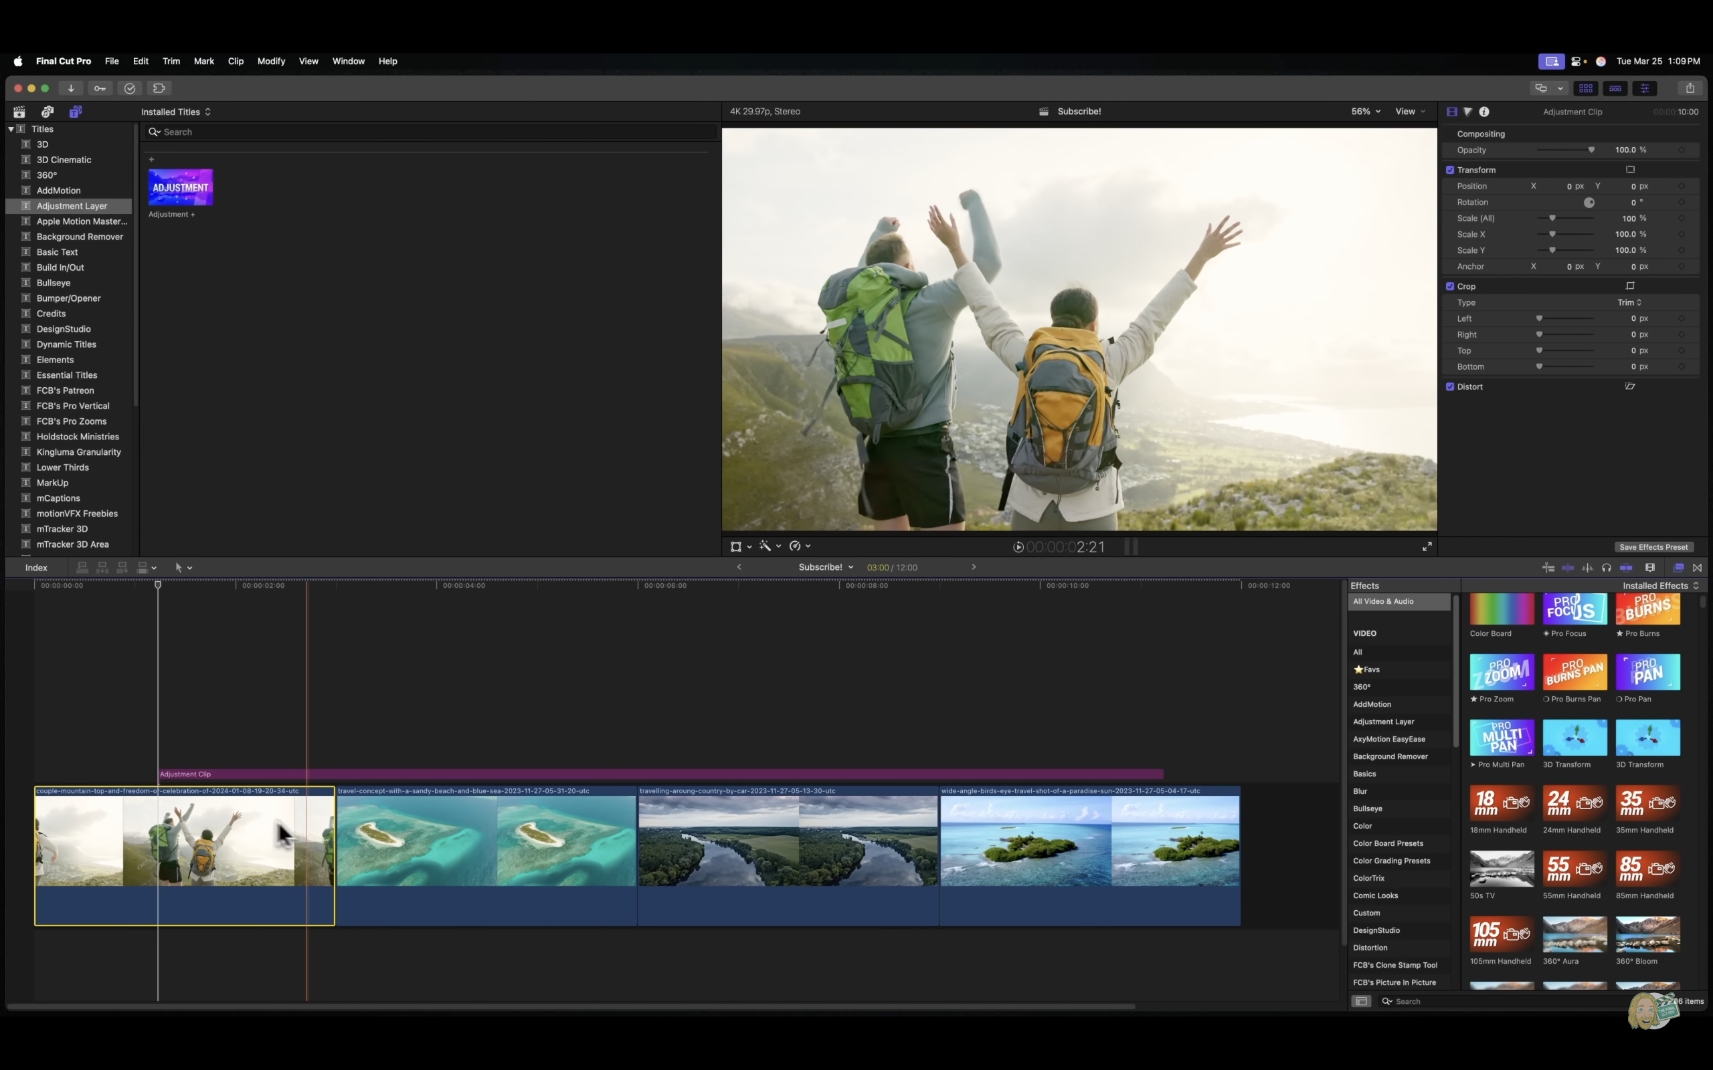The image size is (1713, 1070).
Task: Select All Video & Audio effects category
Action: [1399, 601]
